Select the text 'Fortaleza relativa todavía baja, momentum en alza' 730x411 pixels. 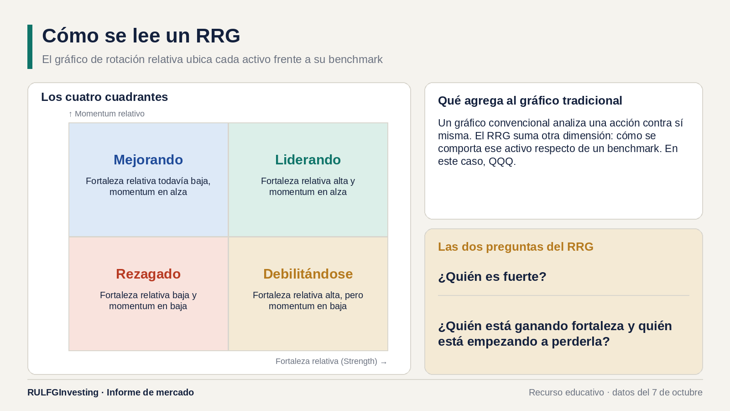click(148, 186)
